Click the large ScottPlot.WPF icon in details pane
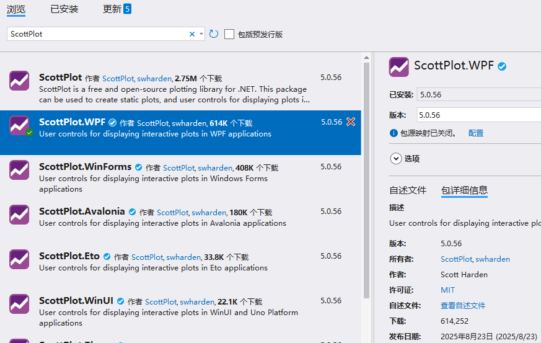The image size is (541, 343). (x=399, y=67)
